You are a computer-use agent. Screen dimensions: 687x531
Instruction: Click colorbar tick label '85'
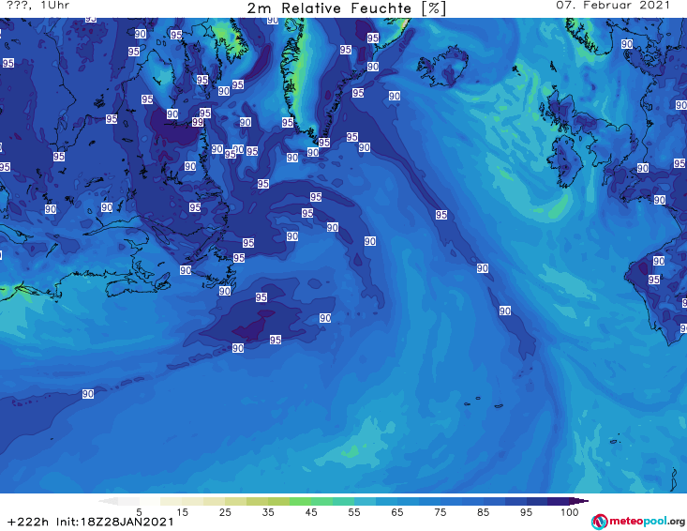click(x=483, y=512)
